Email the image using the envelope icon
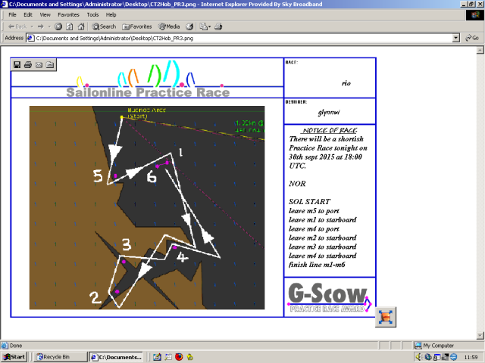 (x=39, y=64)
